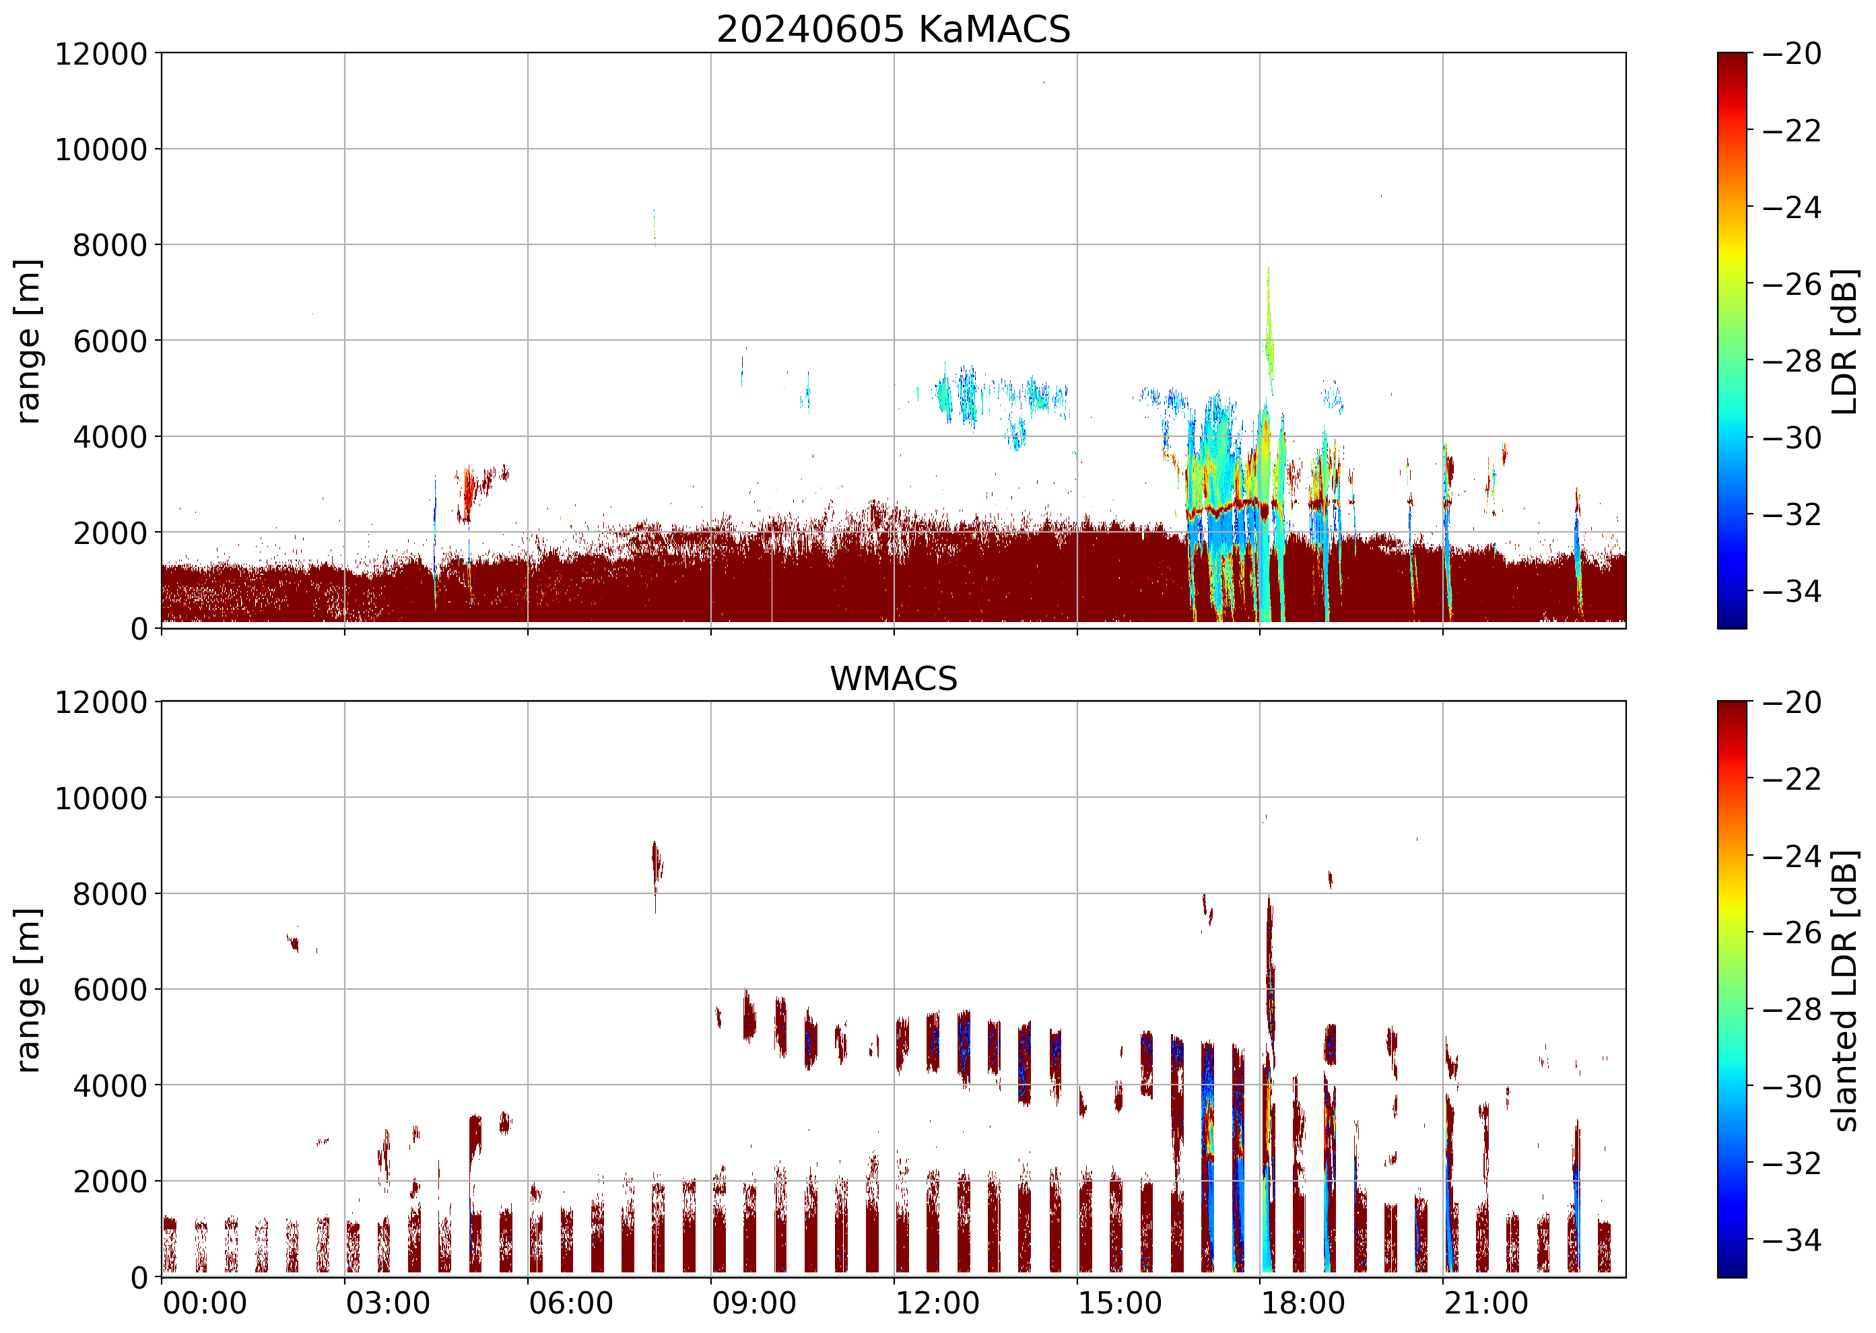The width and height of the screenshot is (1876, 1333).
Task: Click the −34 tick on the bottom colorbar
Action: coord(1791,1239)
